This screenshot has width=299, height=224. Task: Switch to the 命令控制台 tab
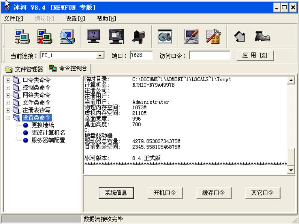pyautogui.click(x=68, y=68)
